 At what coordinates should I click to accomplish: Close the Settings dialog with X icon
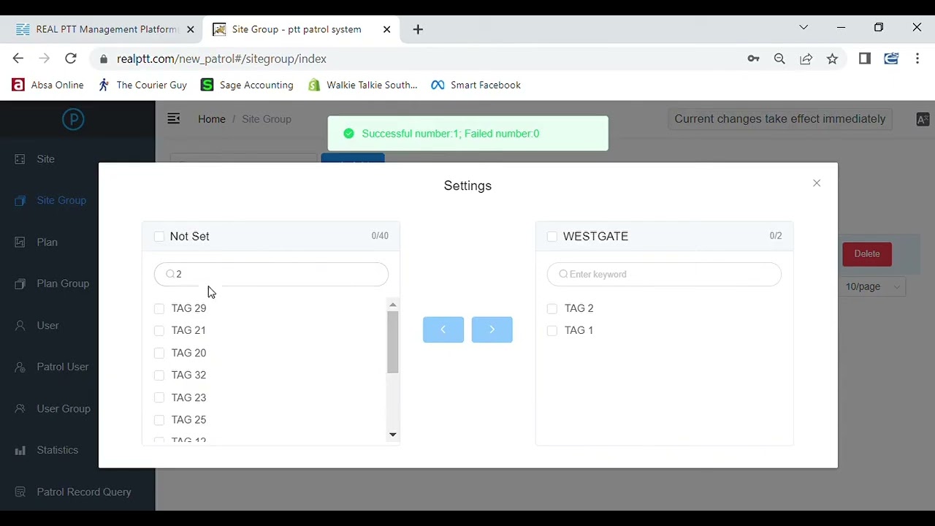tap(817, 183)
